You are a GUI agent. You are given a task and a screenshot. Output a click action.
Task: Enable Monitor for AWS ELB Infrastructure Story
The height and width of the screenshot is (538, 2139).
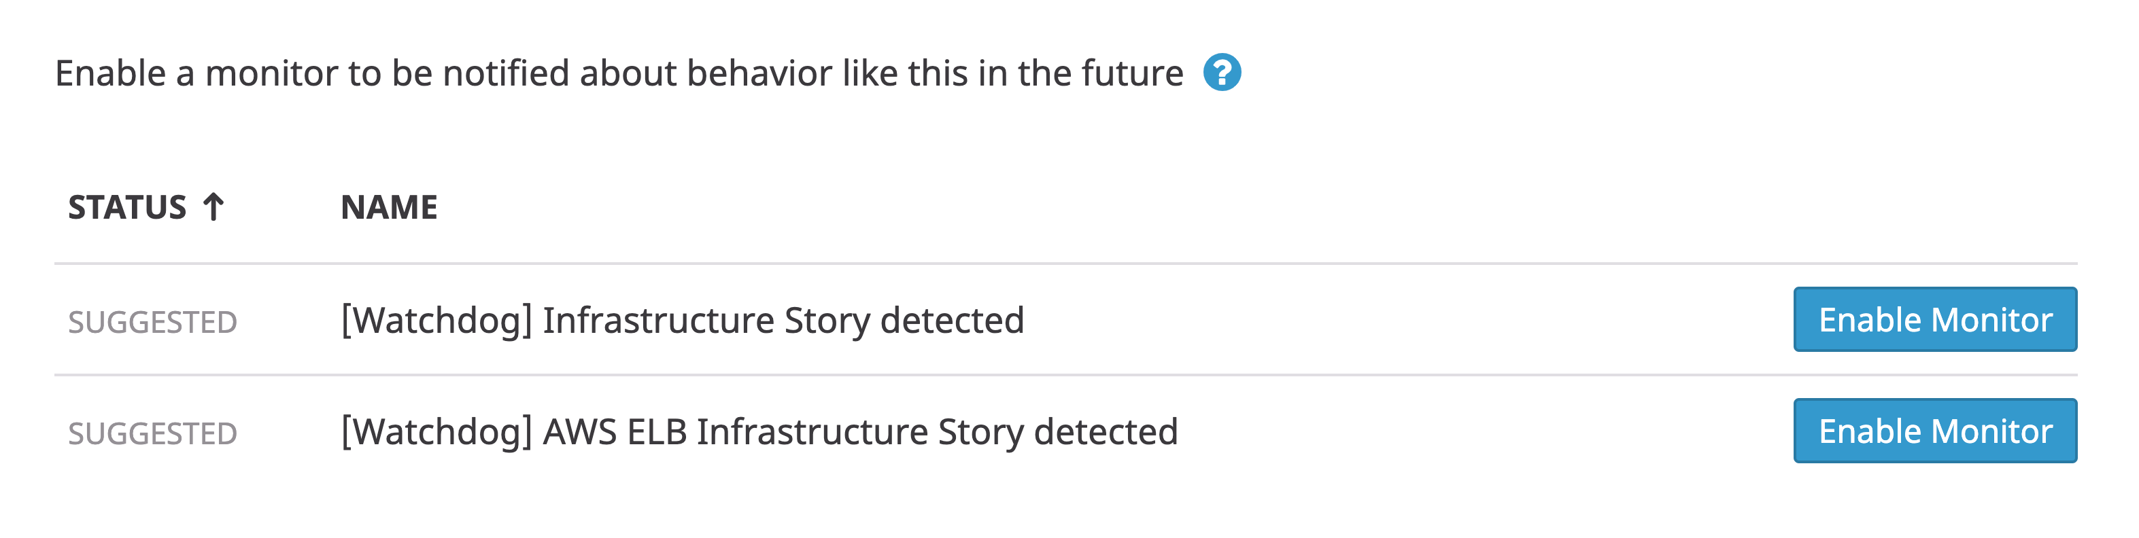1934,430
